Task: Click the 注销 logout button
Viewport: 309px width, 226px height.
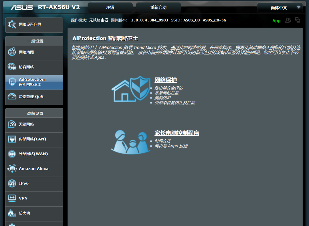Action: 110,7
